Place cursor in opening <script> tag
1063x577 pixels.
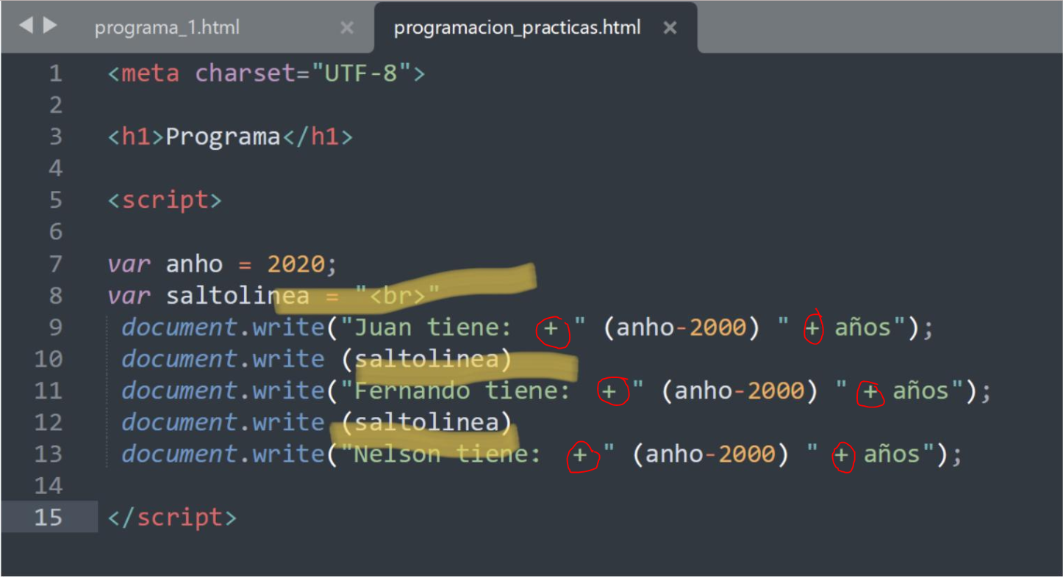click(165, 200)
